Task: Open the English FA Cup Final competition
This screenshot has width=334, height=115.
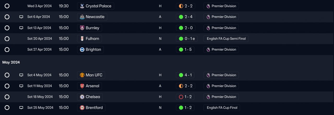Action: tap(222, 108)
